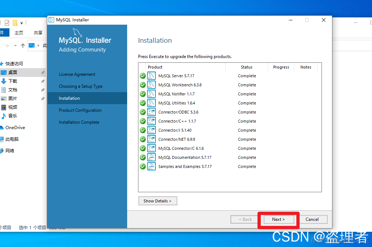372x247 pixels.
Task: Open 主页 tab in File Explorer
Action: pos(19,33)
